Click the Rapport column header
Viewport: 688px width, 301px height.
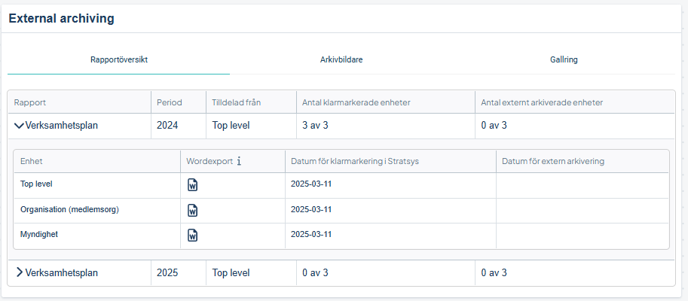point(30,102)
